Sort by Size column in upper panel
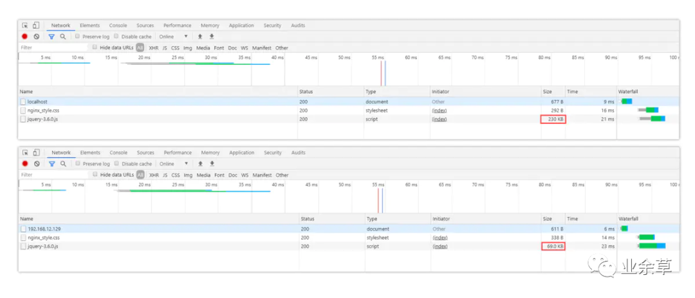 (553, 92)
